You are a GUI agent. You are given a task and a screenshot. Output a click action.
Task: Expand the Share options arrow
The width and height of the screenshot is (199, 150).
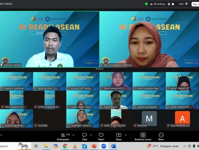coord(126,135)
